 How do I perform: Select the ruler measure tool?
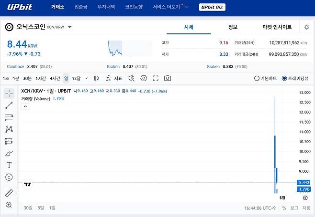click(x=9, y=193)
